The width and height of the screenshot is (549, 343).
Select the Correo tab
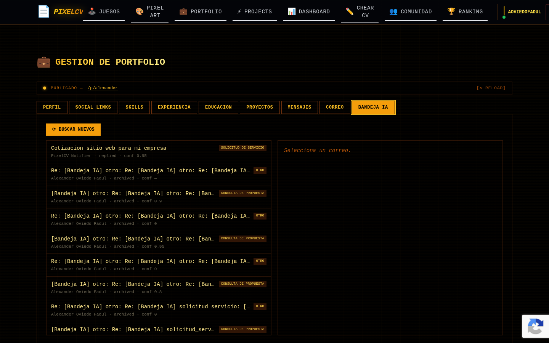click(335, 107)
